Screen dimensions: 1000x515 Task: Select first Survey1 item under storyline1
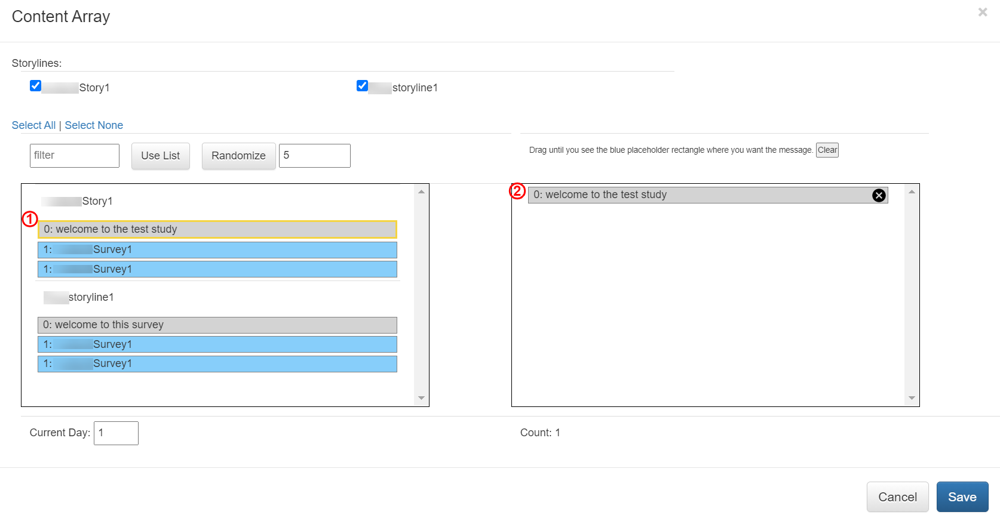[217, 344]
